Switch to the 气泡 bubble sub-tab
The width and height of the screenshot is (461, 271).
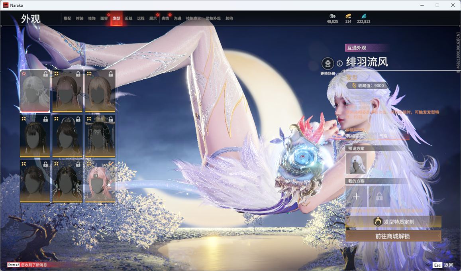pos(383,136)
